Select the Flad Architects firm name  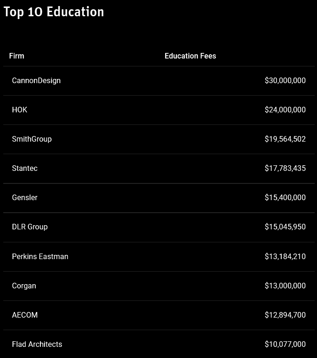37,344
